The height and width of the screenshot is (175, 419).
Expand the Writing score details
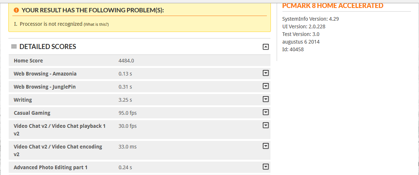pos(265,99)
